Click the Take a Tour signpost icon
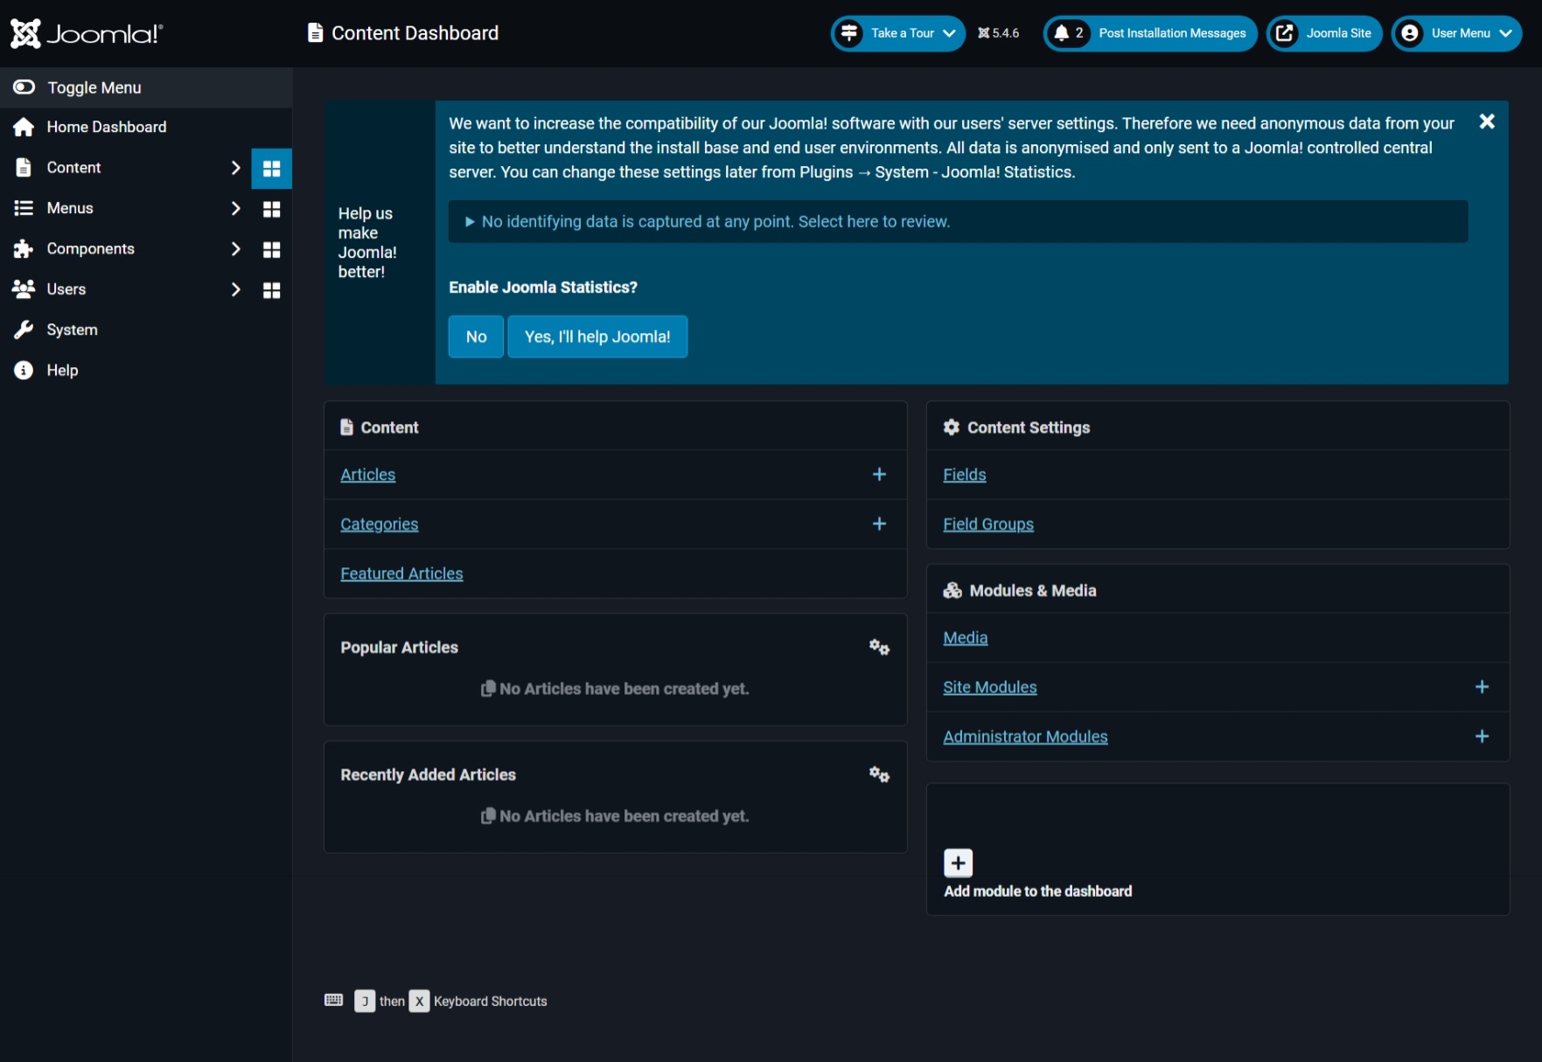Screen dimensions: 1542x1062 [x=848, y=33]
